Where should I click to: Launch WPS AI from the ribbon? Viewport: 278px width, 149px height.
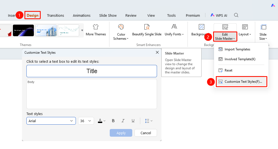tap(219, 15)
